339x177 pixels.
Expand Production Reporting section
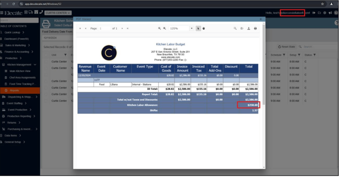click(20, 117)
